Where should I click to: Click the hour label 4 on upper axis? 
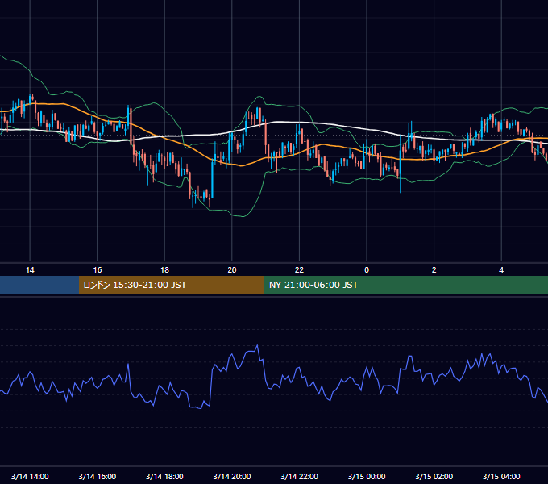pos(501,270)
